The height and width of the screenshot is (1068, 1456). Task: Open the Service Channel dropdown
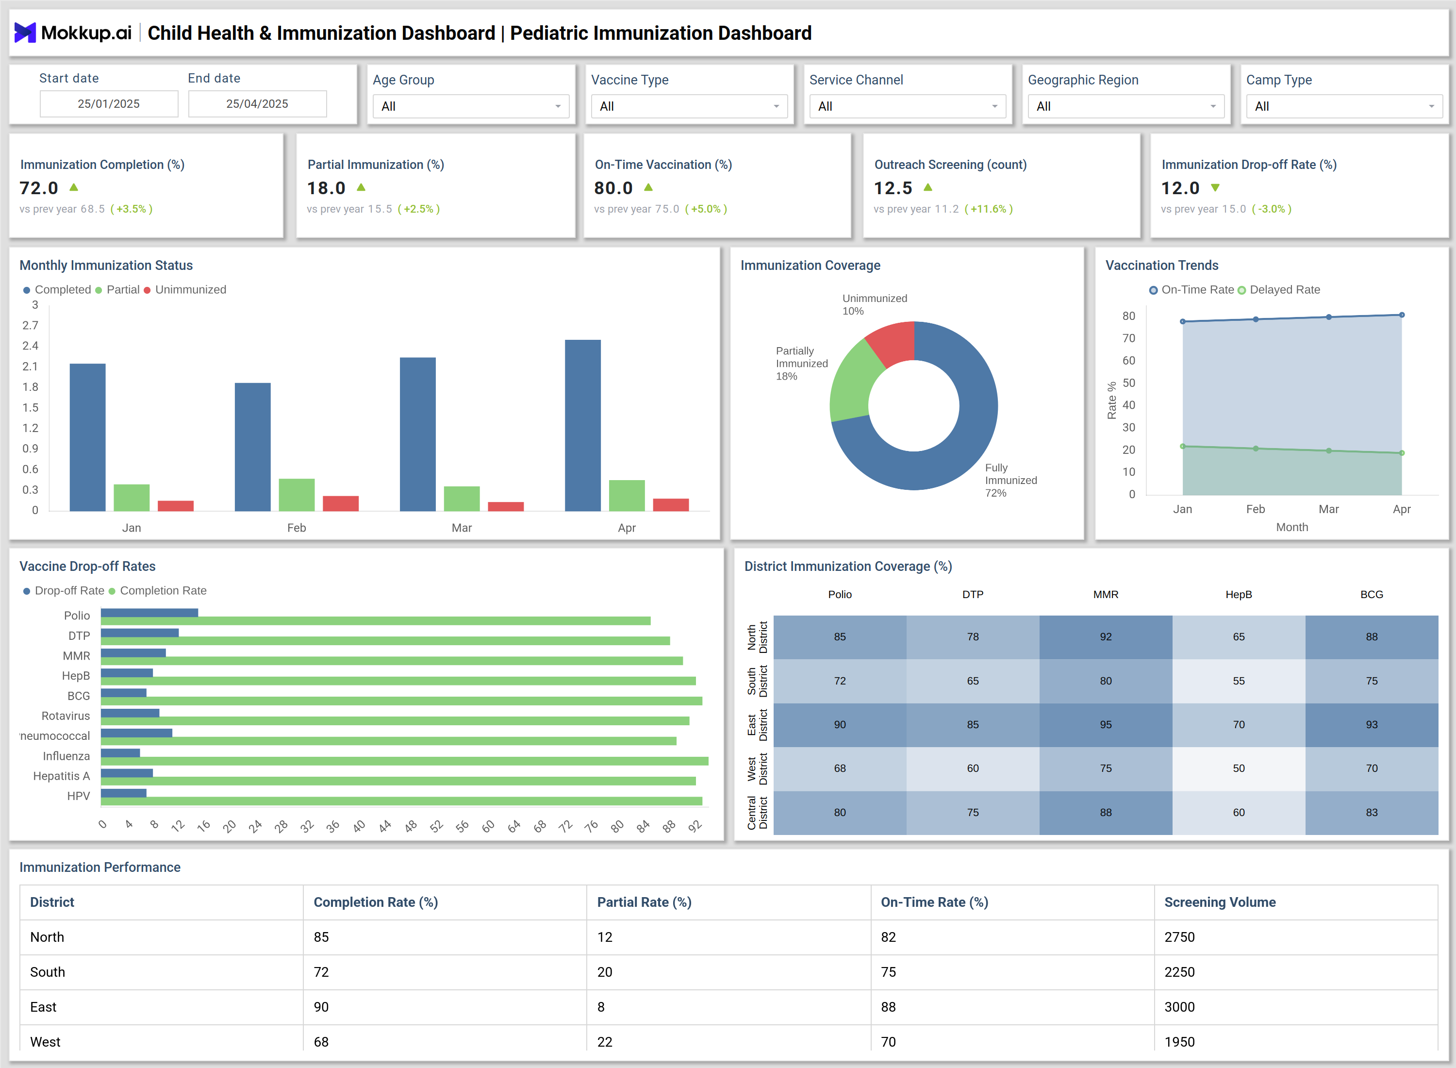(x=908, y=106)
